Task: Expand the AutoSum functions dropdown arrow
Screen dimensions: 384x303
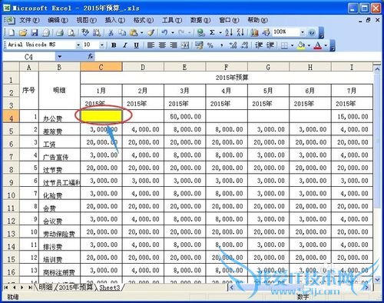Action: pyautogui.click(x=220, y=32)
